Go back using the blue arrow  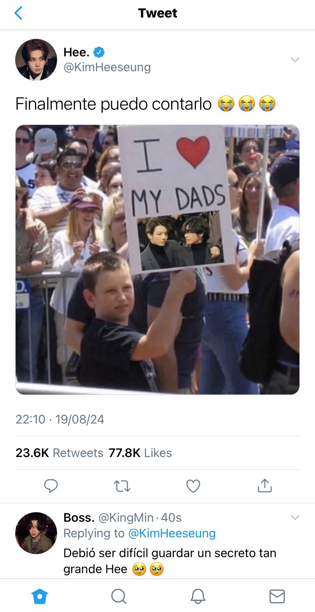(x=18, y=13)
